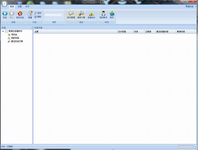Switch to the About (关于) ribbon tab
This screenshot has width=198, height=150.
(27, 6)
